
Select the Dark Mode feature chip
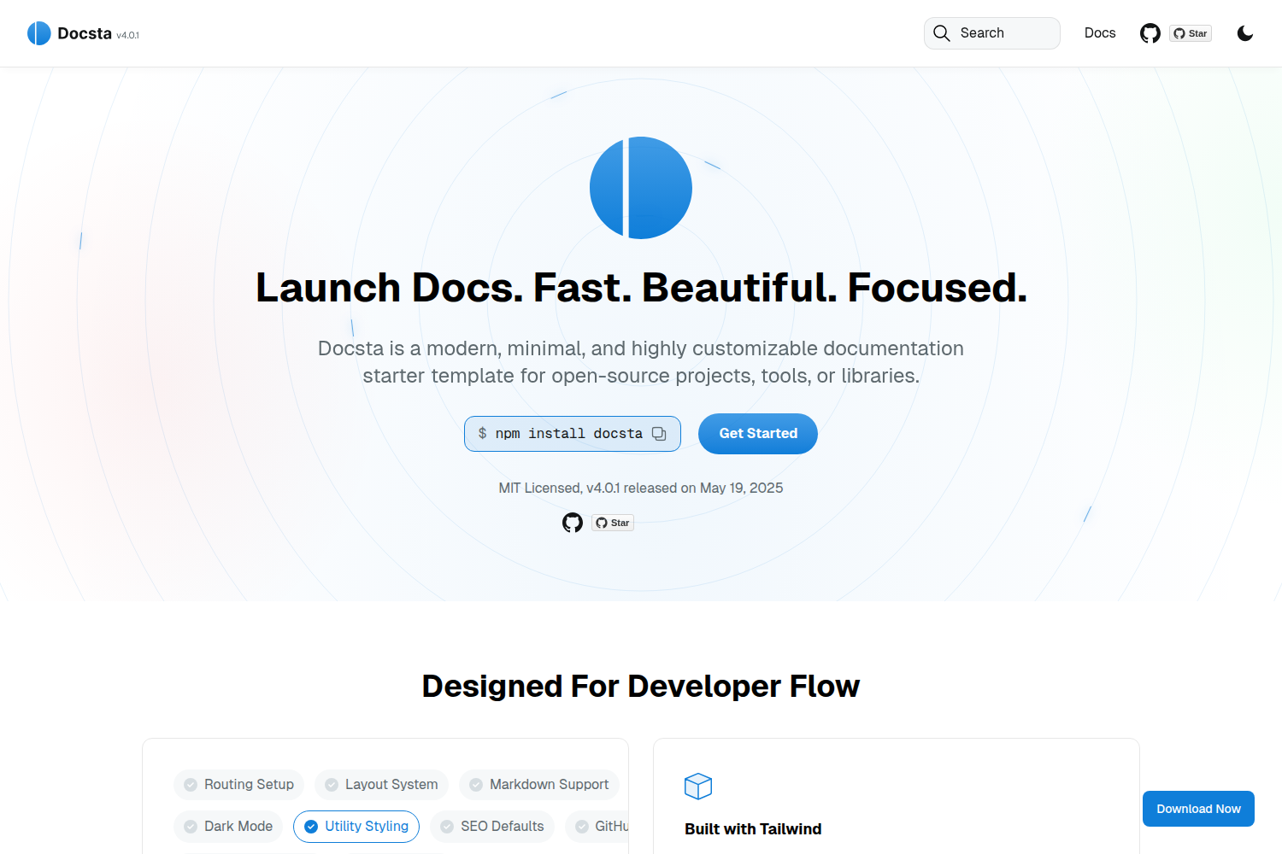pyautogui.click(x=228, y=827)
